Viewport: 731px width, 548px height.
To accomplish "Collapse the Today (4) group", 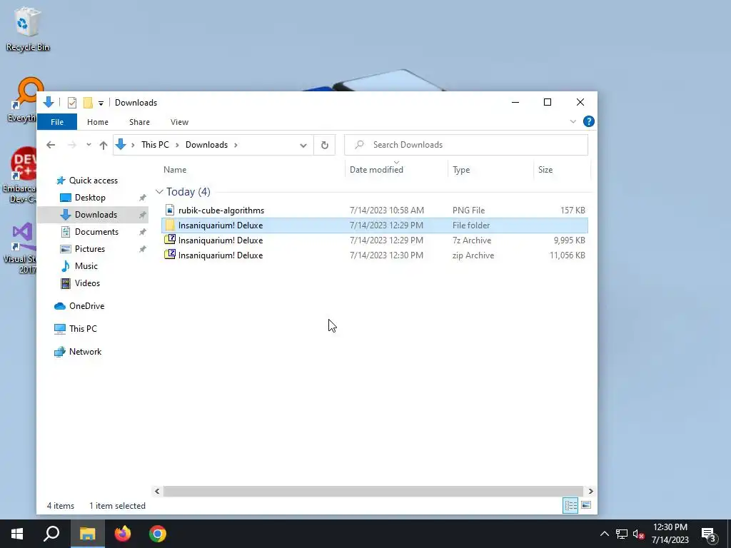I will point(159,192).
